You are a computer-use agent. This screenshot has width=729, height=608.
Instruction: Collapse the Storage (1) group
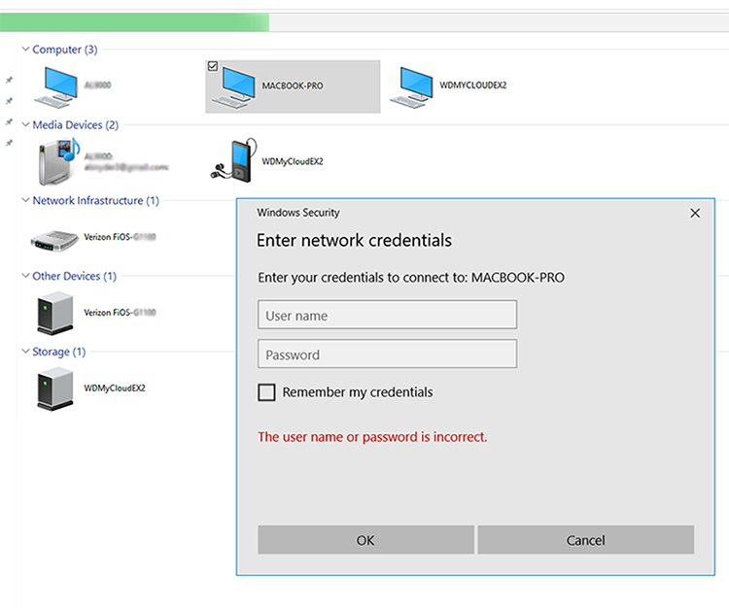tap(26, 351)
